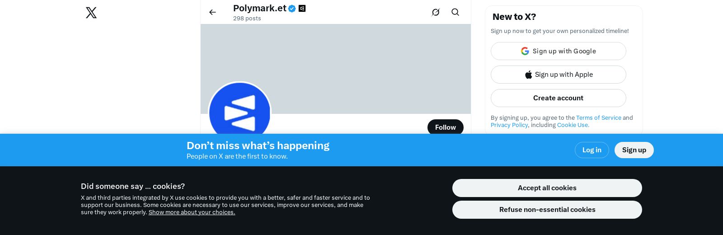Click the square affiliate badge beside the profile name
This screenshot has width=723, height=235.
pyautogui.click(x=302, y=8)
